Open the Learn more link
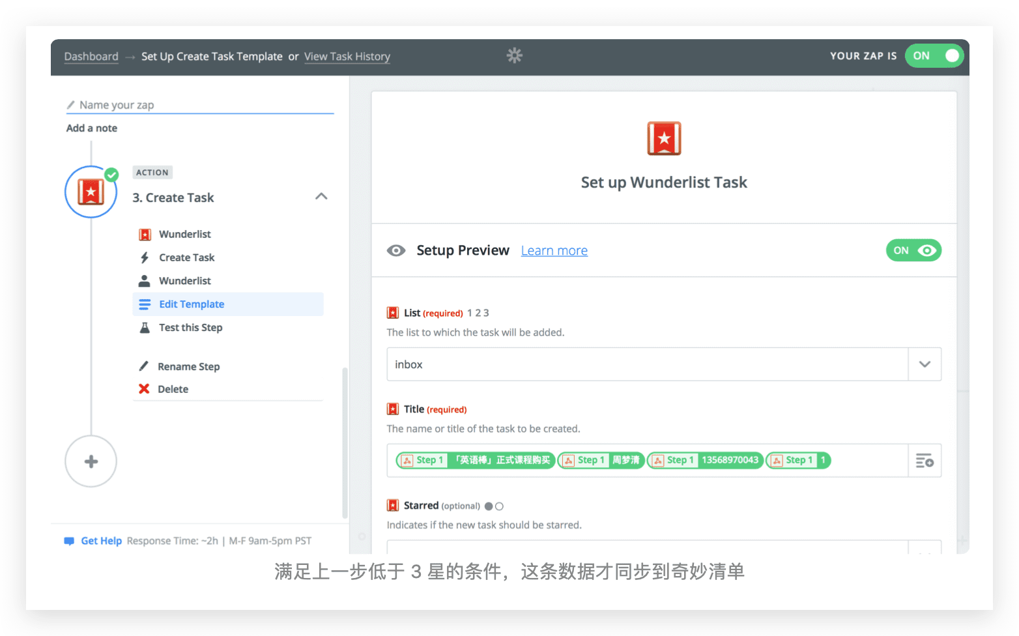1019x636 pixels. [x=554, y=251]
